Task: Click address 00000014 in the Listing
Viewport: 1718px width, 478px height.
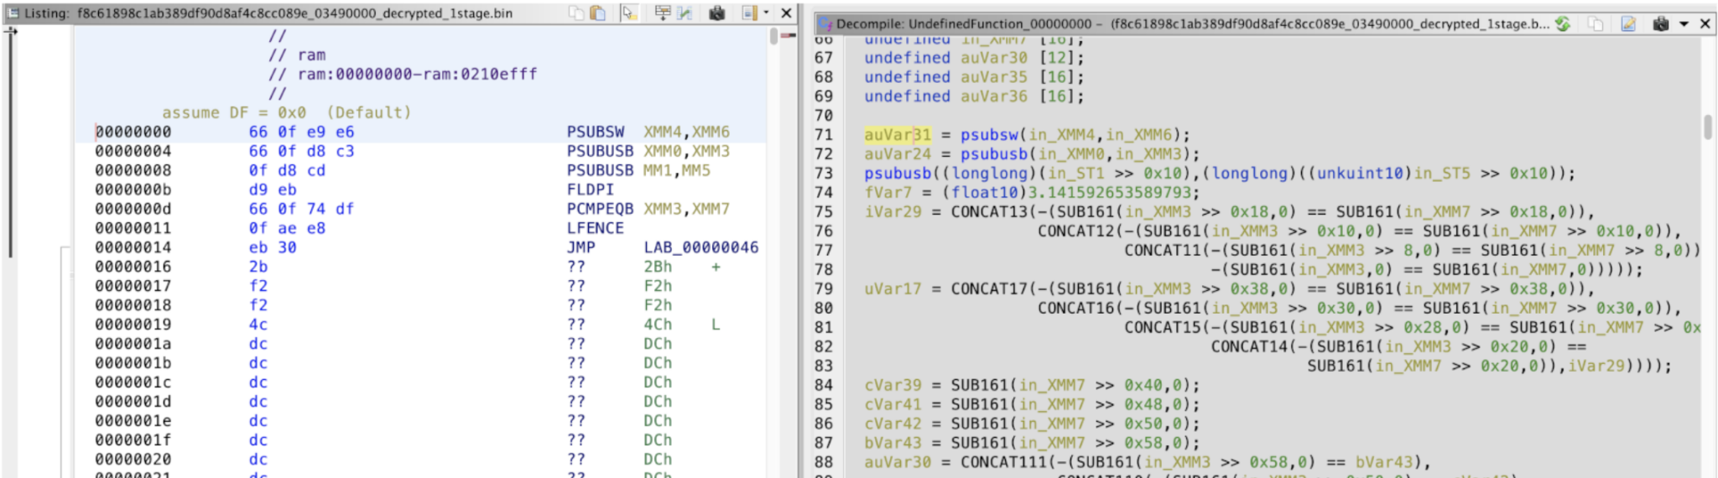Action: coord(133,247)
